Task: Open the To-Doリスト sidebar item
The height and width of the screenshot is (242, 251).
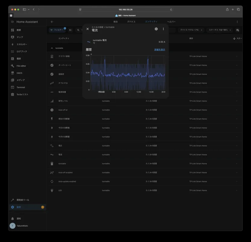Action: [x=22, y=94]
